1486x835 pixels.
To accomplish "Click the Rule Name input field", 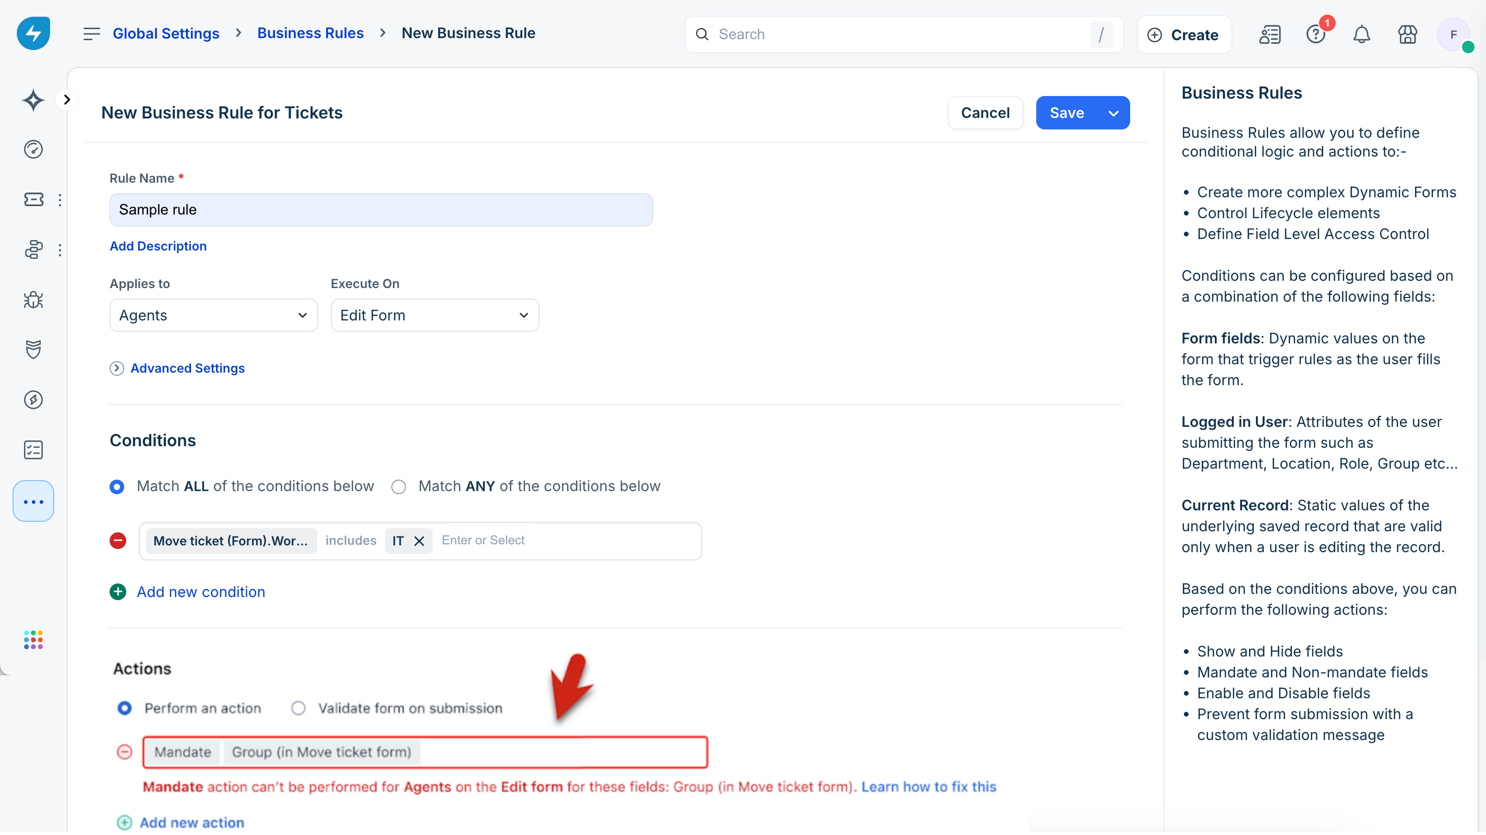I will click(x=381, y=209).
